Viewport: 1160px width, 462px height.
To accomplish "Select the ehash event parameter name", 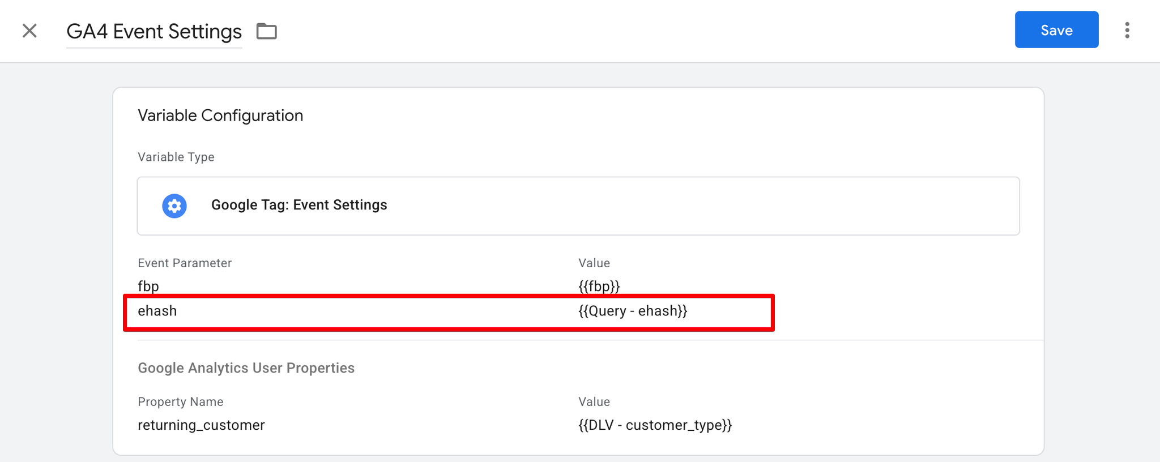I will (157, 311).
